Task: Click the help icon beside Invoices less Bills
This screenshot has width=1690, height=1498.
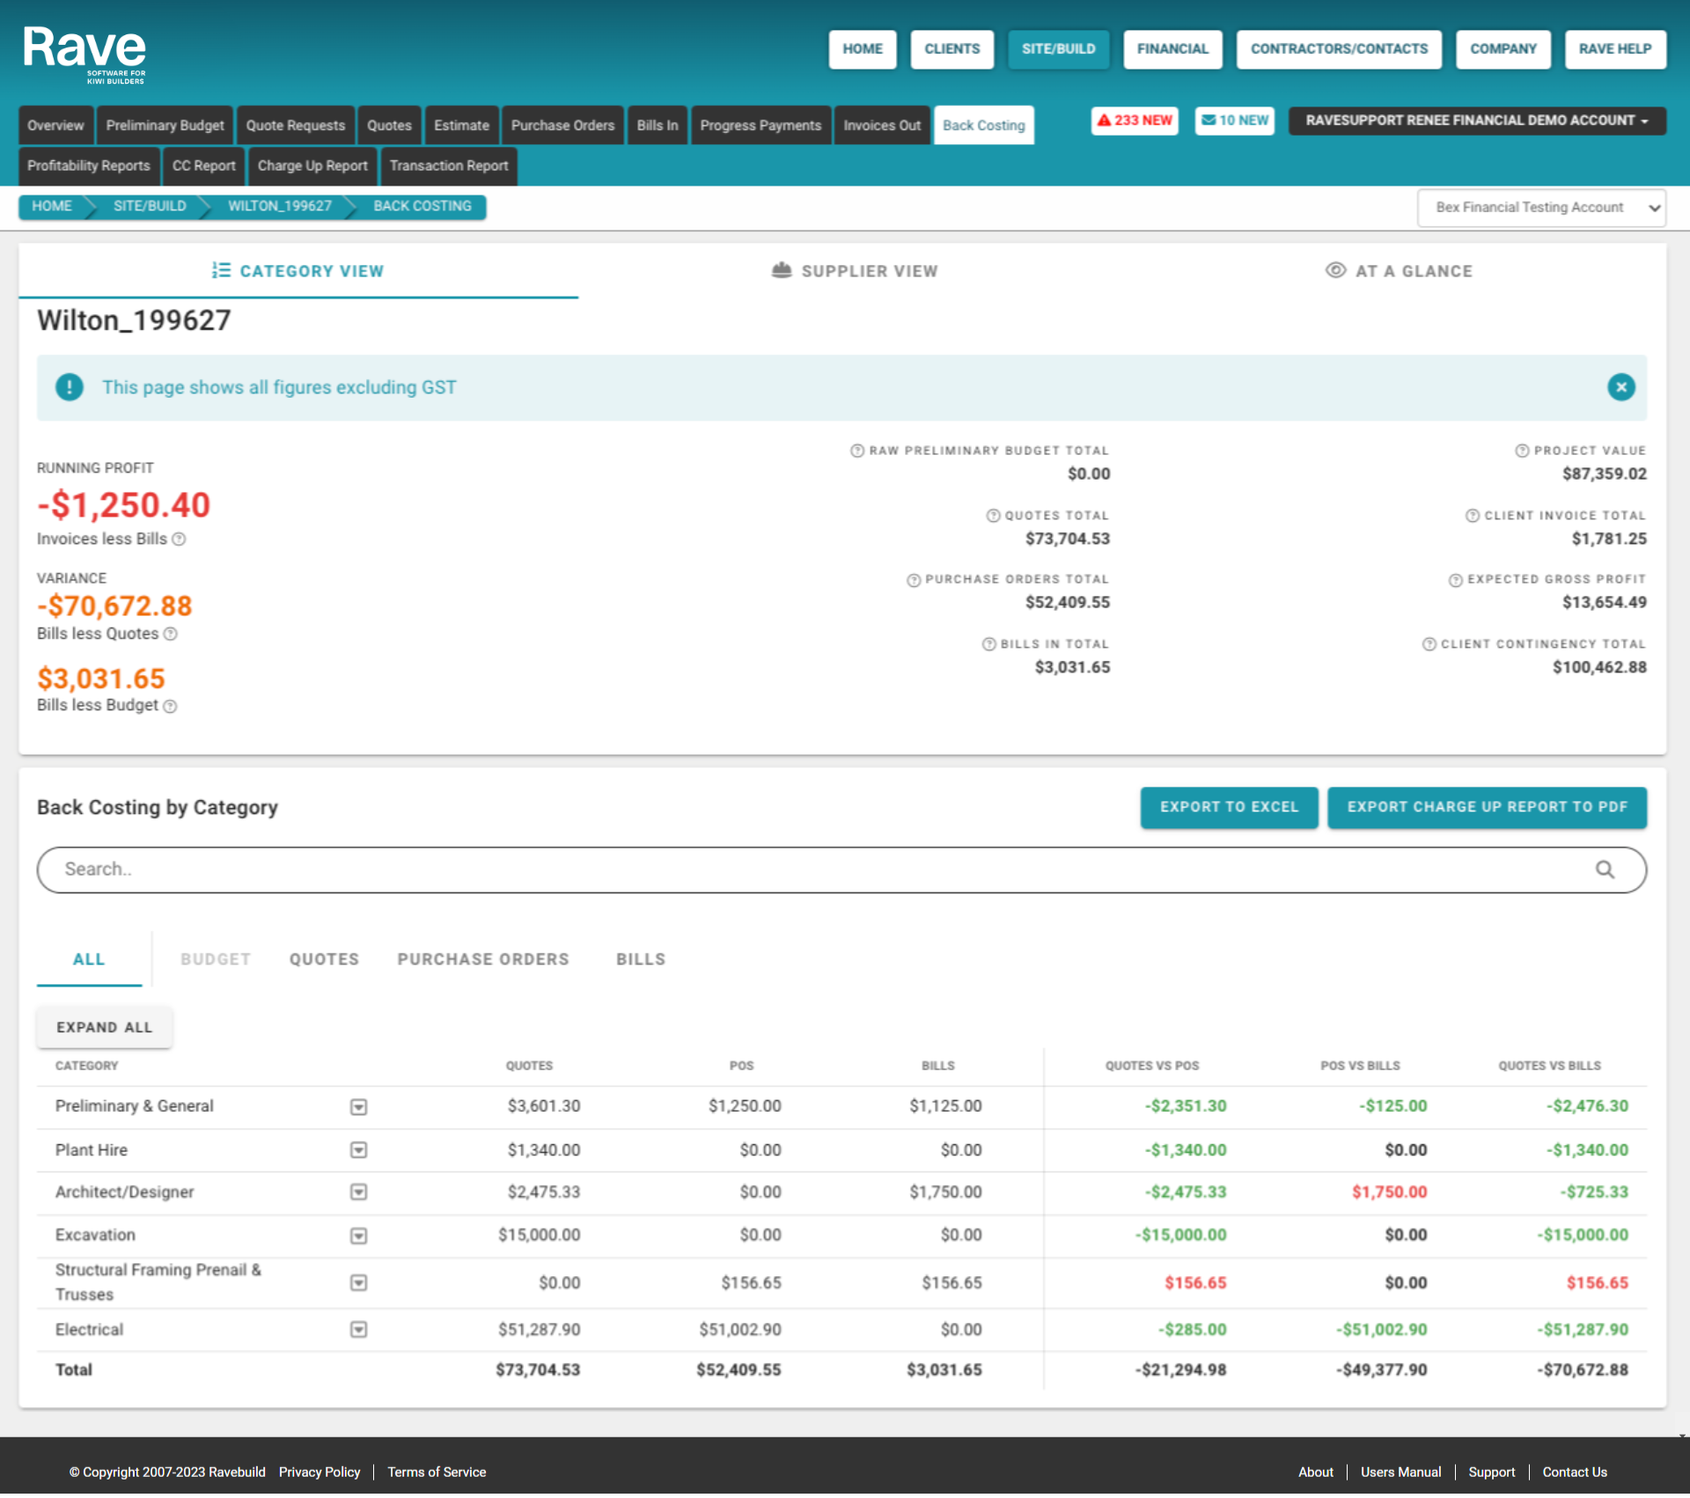Action: point(180,540)
